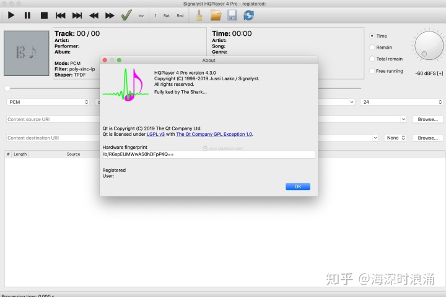This screenshot has width=446, height=297.
Task: Select the Total remain radio button
Action: click(x=372, y=59)
